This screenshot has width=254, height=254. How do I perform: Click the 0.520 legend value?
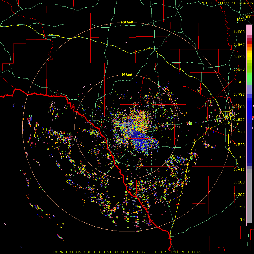pos(239,145)
